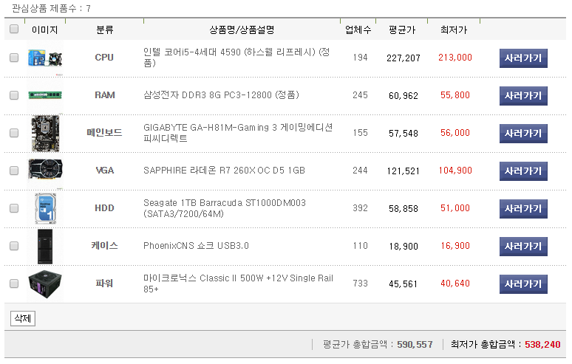Image resolution: width=572 pixels, height=364 pixels.
Task: Click the Intel Core i5 CPU product image
Action: pyautogui.click(x=45, y=58)
